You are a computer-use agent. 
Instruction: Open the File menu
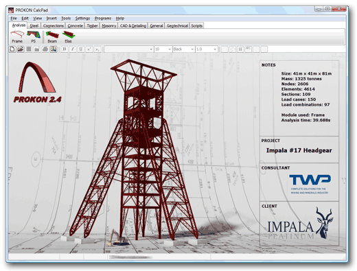click(x=14, y=19)
